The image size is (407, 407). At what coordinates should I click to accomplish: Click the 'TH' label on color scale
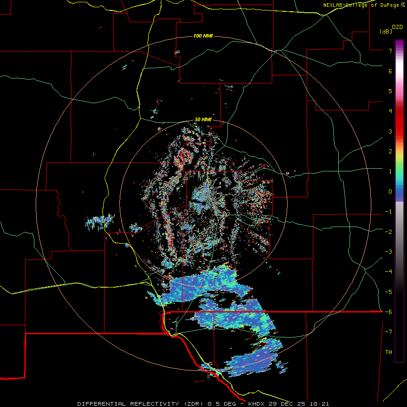(388, 352)
